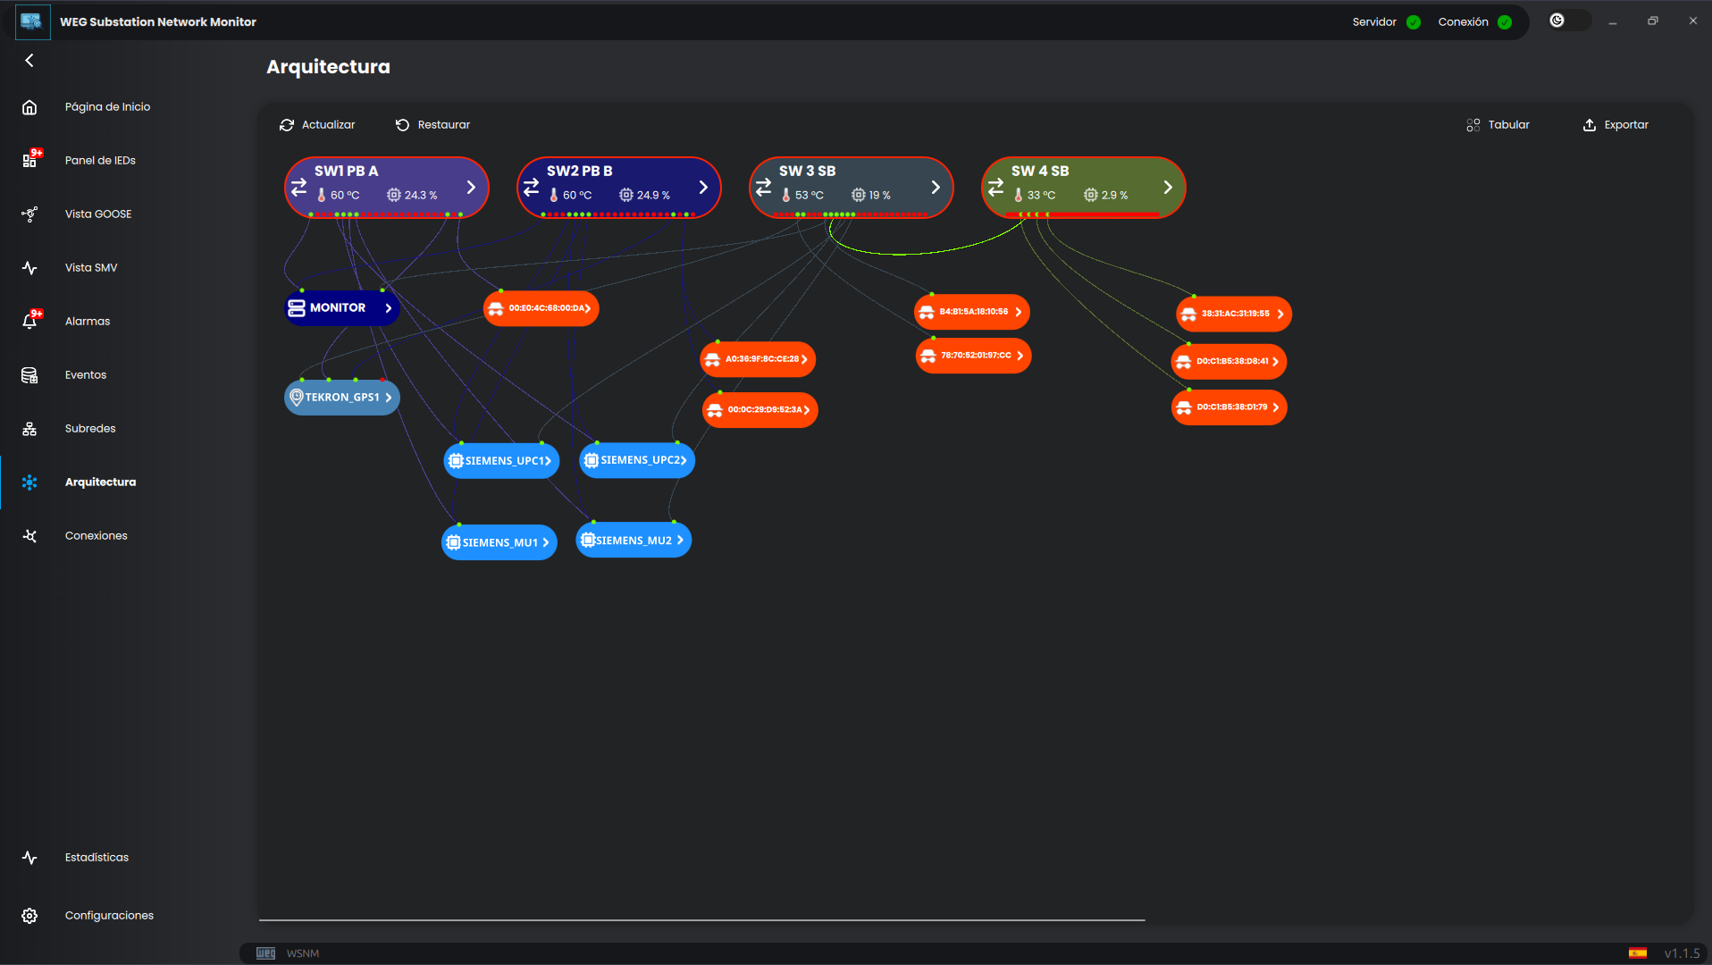Click the horizontal scrollbar at bottom
The image size is (1712, 965).
[x=701, y=919]
